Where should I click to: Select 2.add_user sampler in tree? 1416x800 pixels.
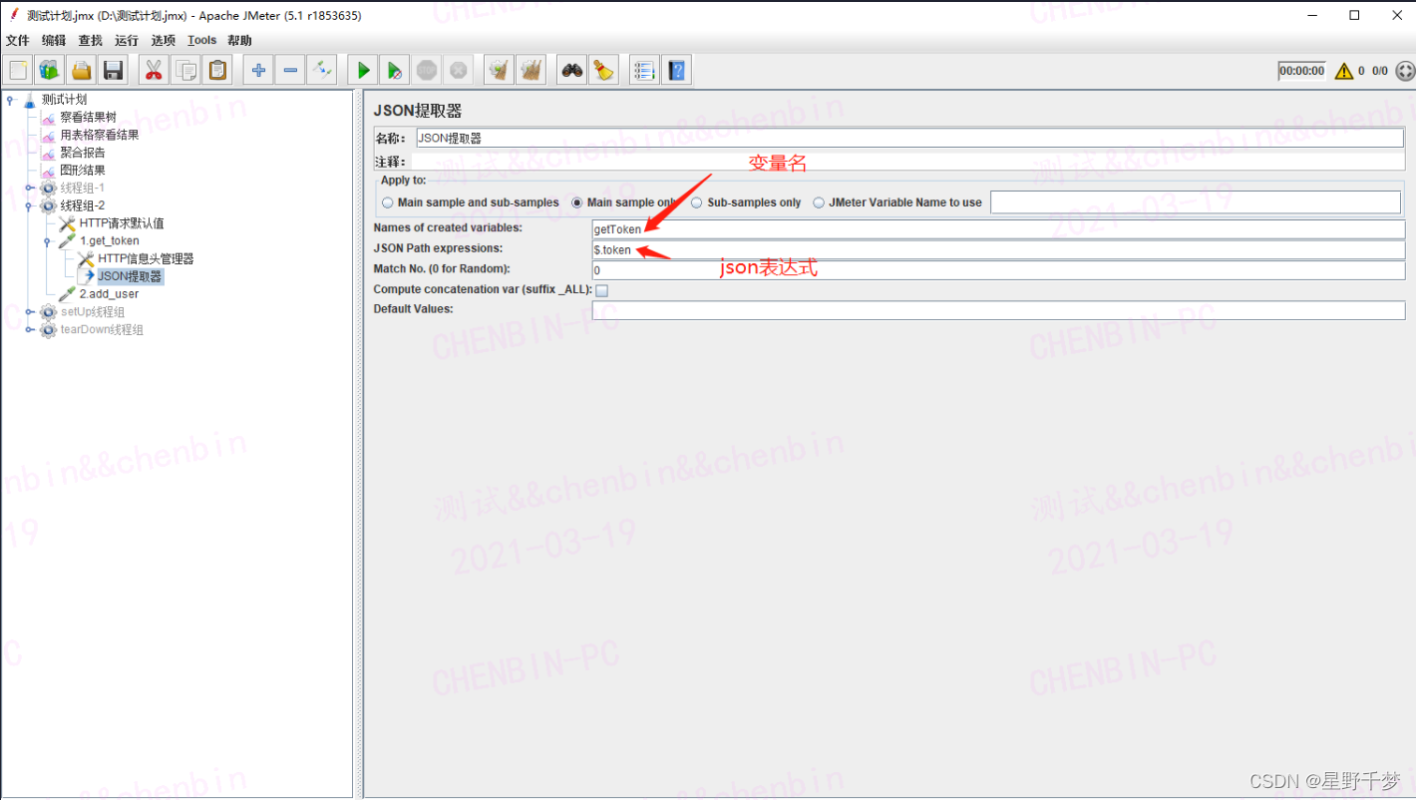pos(109,294)
